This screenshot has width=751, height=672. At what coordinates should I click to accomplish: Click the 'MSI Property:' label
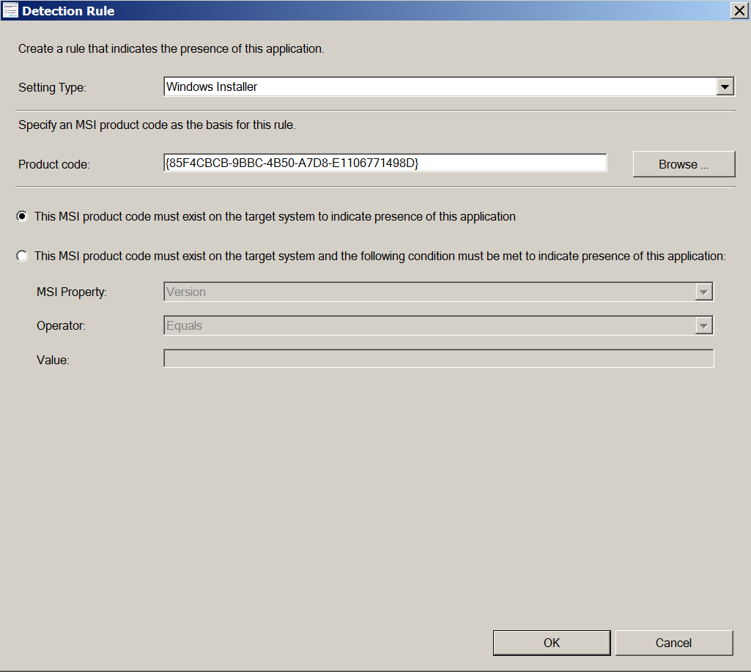coord(72,292)
